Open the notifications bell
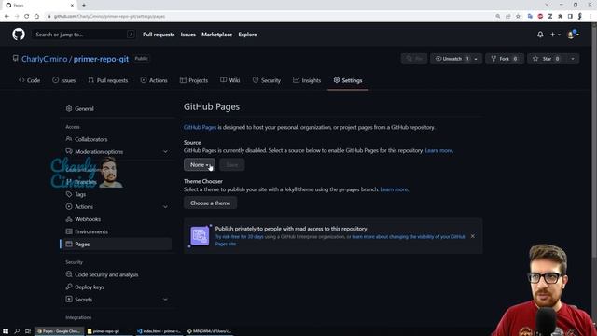The height and width of the screenshot is (336, 597). pyautogui.click(x=540, y=35)
